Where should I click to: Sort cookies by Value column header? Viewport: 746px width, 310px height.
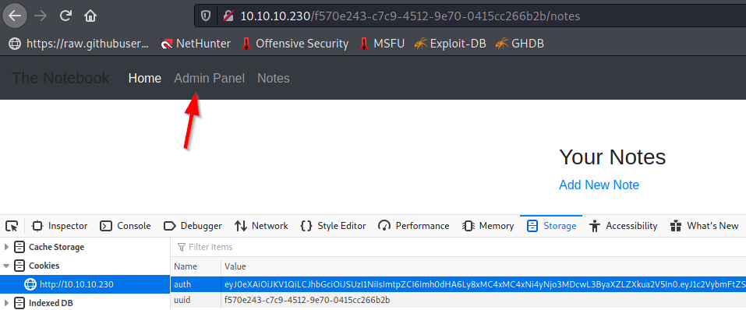tap(483, 266)
